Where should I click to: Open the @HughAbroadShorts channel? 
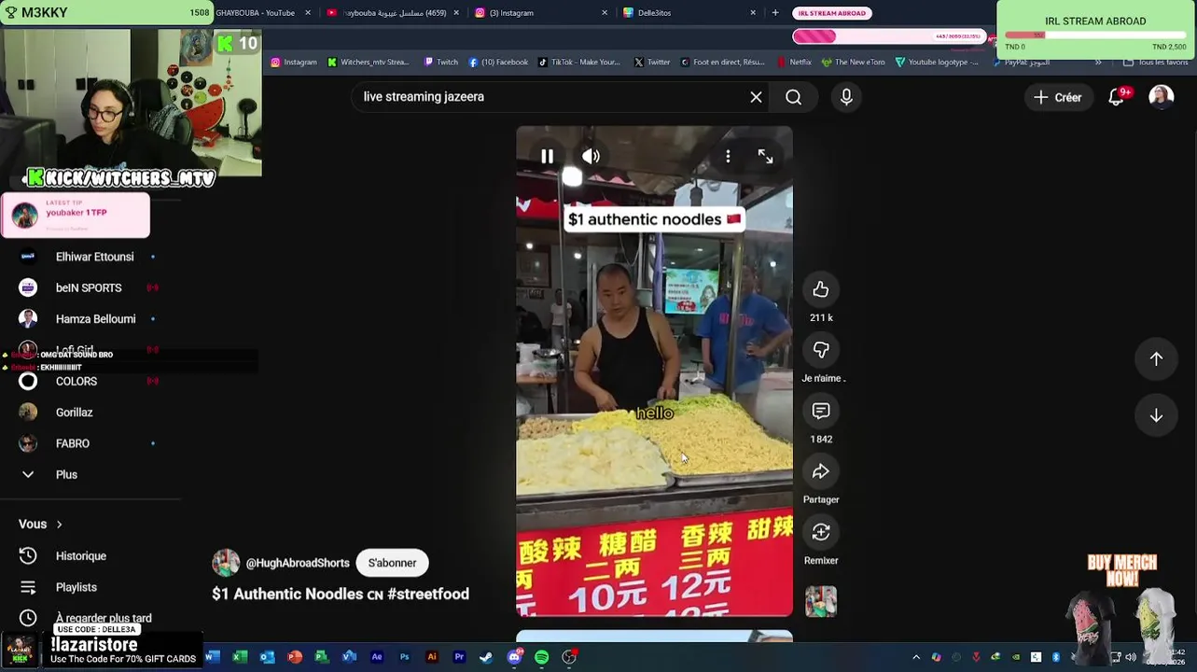(298, 563)
